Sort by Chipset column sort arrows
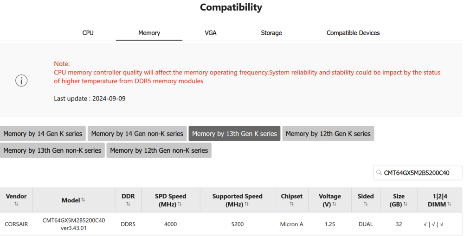464x236 pixels. (291, 204)
